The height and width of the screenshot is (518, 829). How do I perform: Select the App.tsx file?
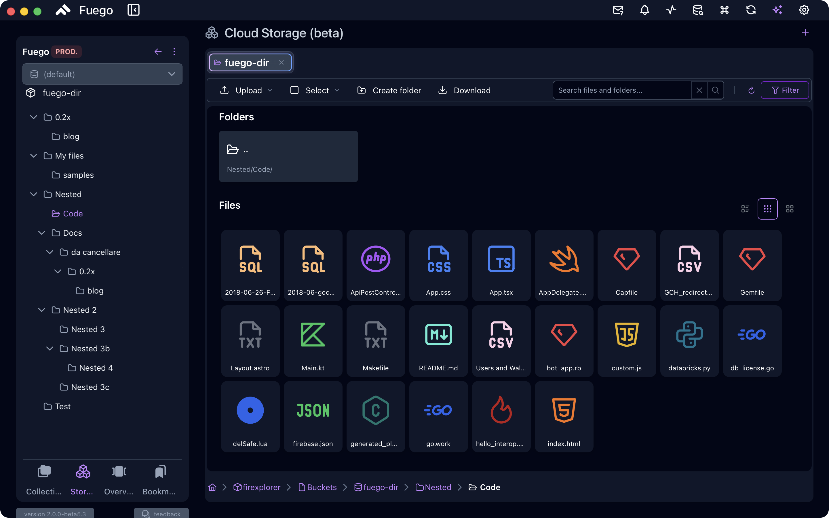pos(501,266)
